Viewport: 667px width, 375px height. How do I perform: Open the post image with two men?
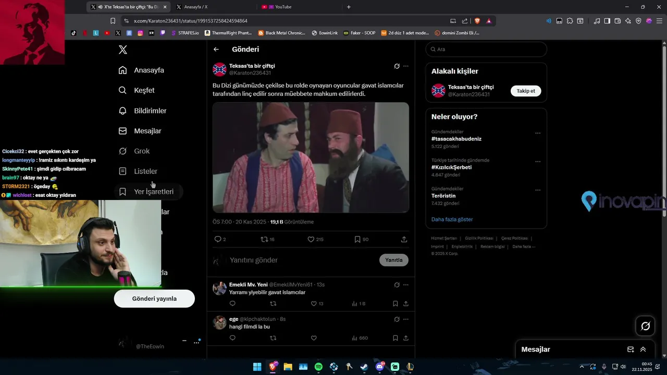pos(311,157)
